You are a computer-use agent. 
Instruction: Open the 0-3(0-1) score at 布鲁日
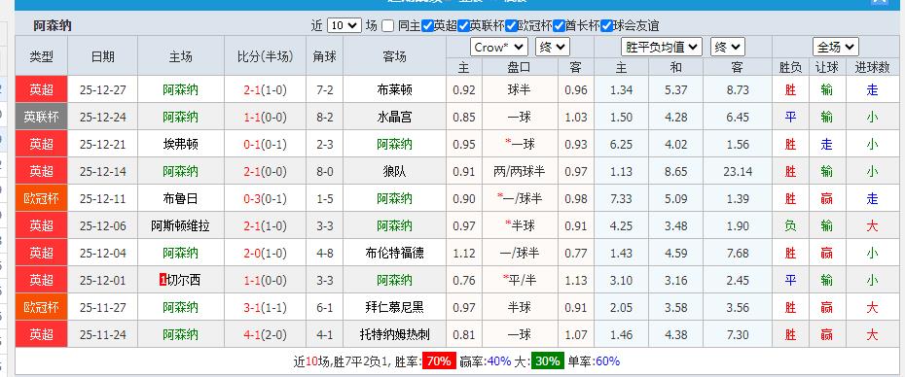click(265, 198)
